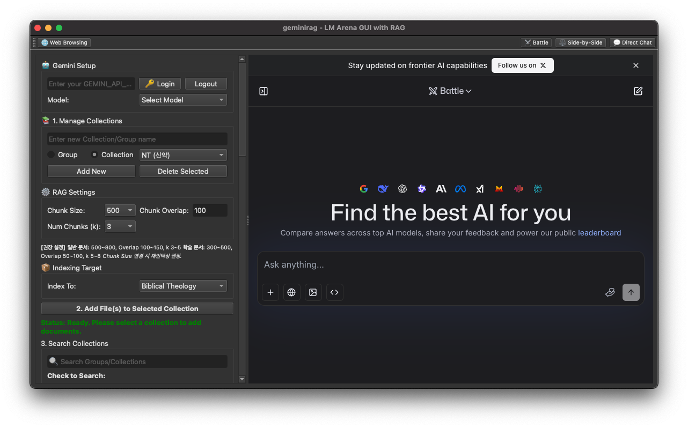Image resolution: width=688 pixels, height=428 pixels.
Task: Click the Delete Selected button
Action: (x=183, y=171)
